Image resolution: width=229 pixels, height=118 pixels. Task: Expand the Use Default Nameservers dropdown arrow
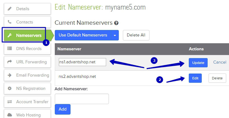pos(115,35)
